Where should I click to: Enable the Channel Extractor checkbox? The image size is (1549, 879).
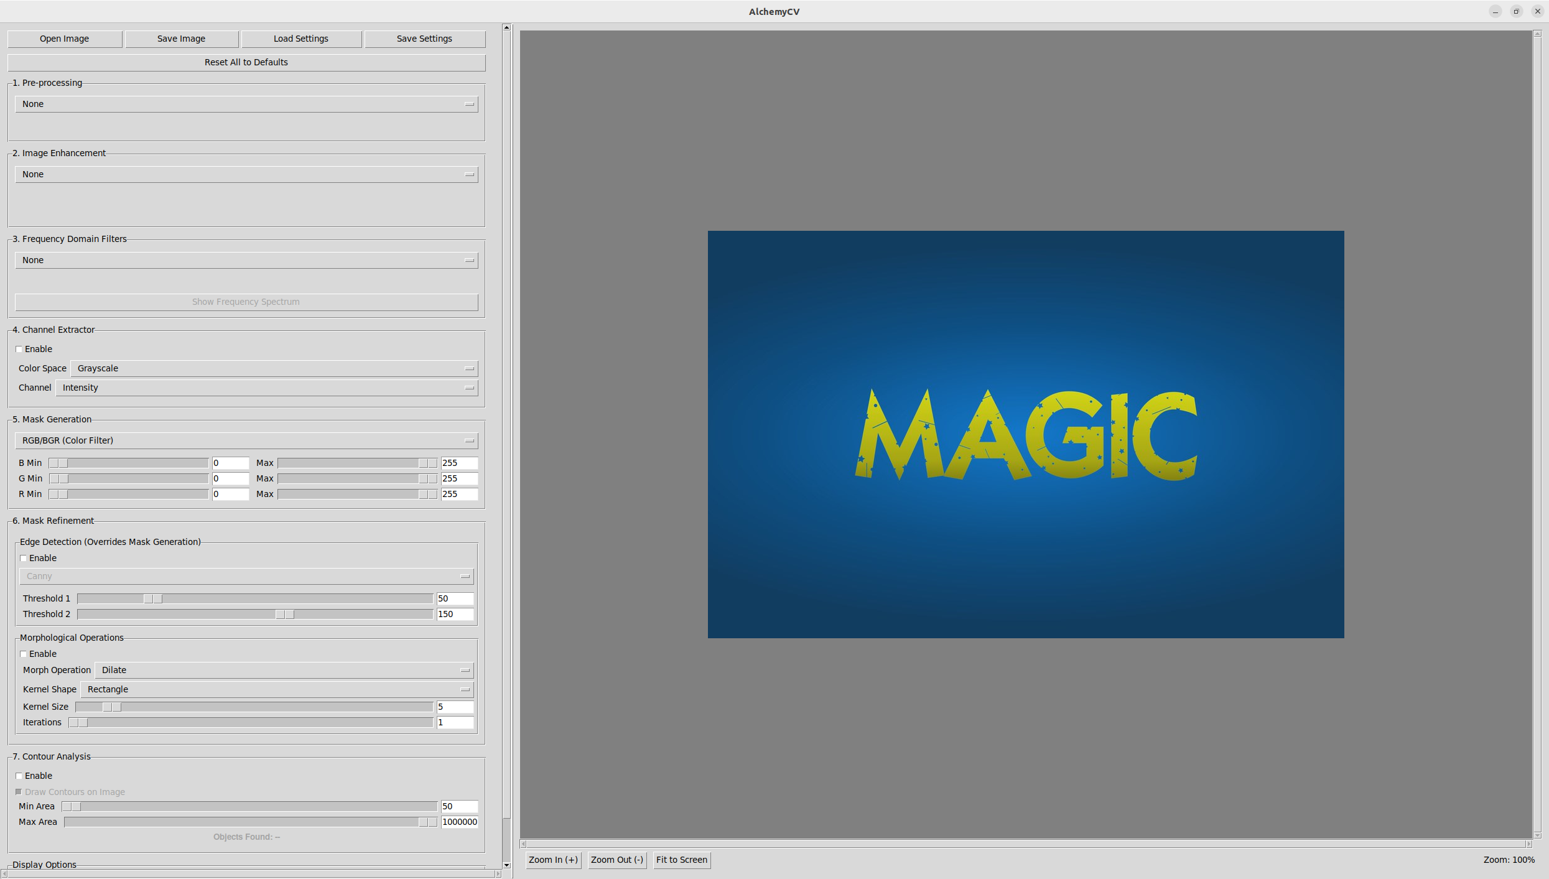pyautogui.click(x=19, y=349)
